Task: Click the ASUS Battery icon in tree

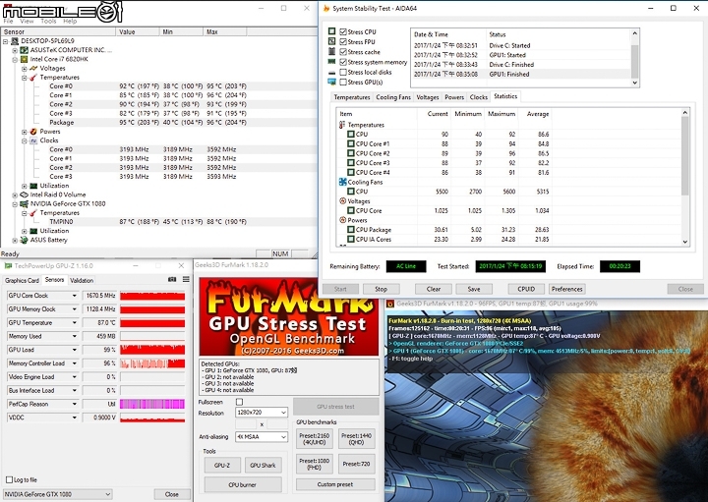Action: [25, 240]
